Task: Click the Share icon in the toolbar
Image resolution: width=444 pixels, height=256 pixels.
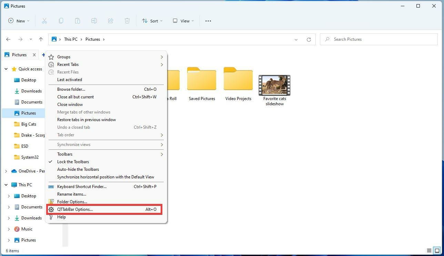Action: tap(110, 21)
